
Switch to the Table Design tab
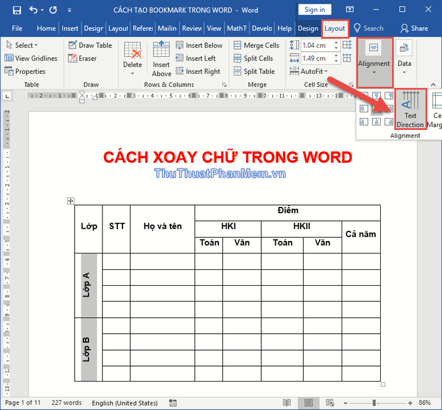(x=308, y=28)
